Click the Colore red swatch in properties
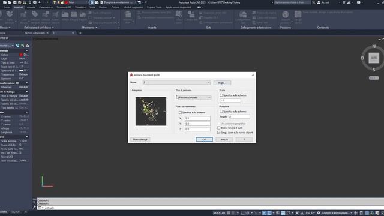 click(x=21, y=55)
